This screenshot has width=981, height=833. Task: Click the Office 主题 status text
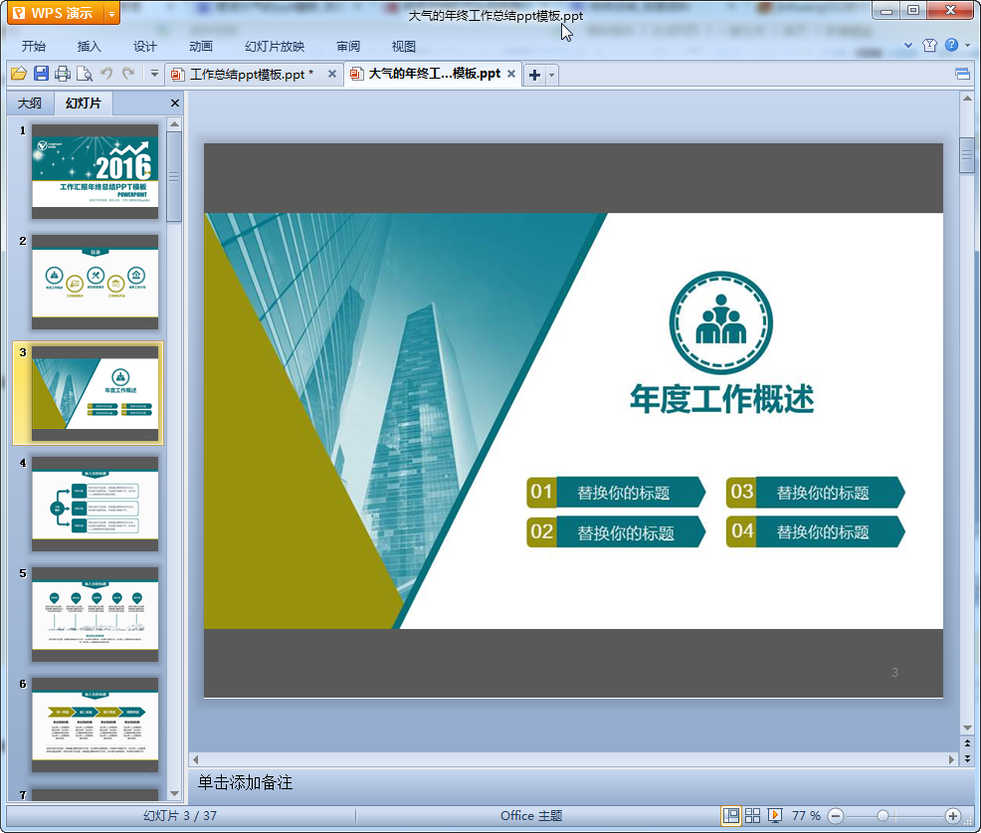(x=531, y=815)
